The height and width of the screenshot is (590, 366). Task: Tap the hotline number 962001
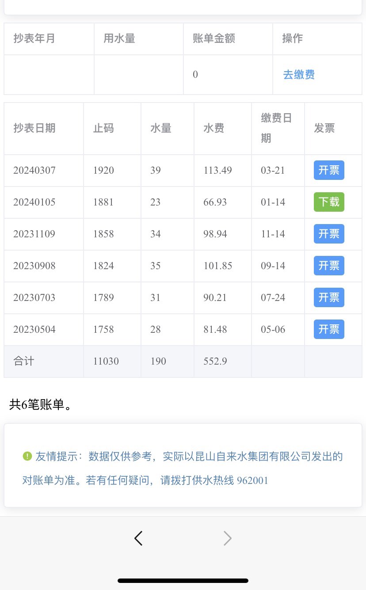[x=252, y=480]
